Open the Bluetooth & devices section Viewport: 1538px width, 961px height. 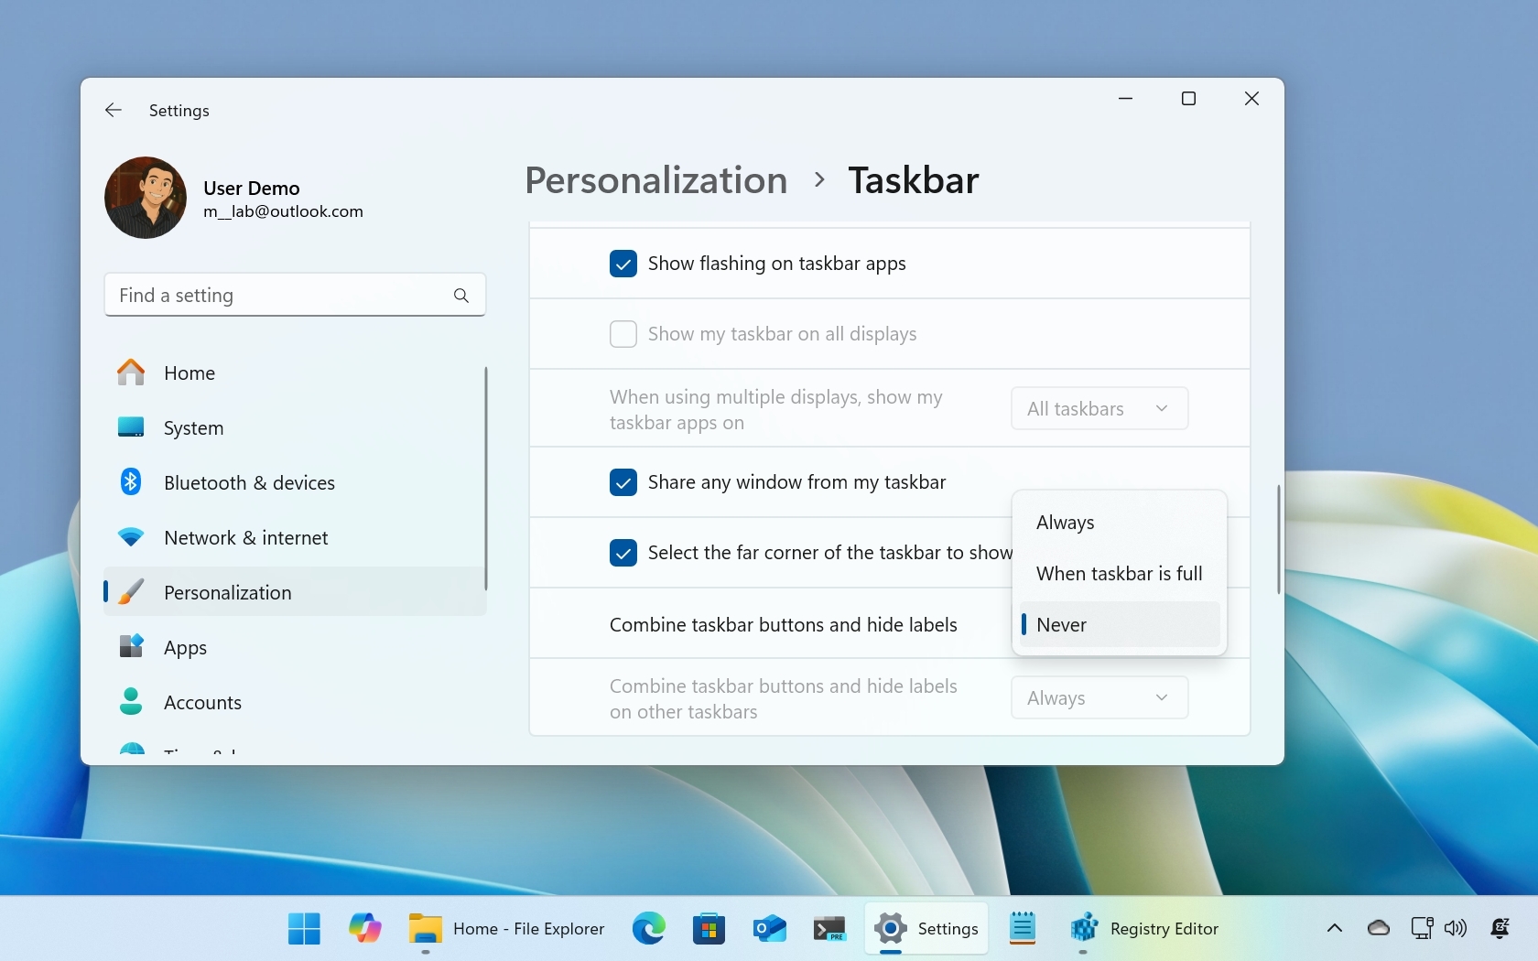click(250, 482)
